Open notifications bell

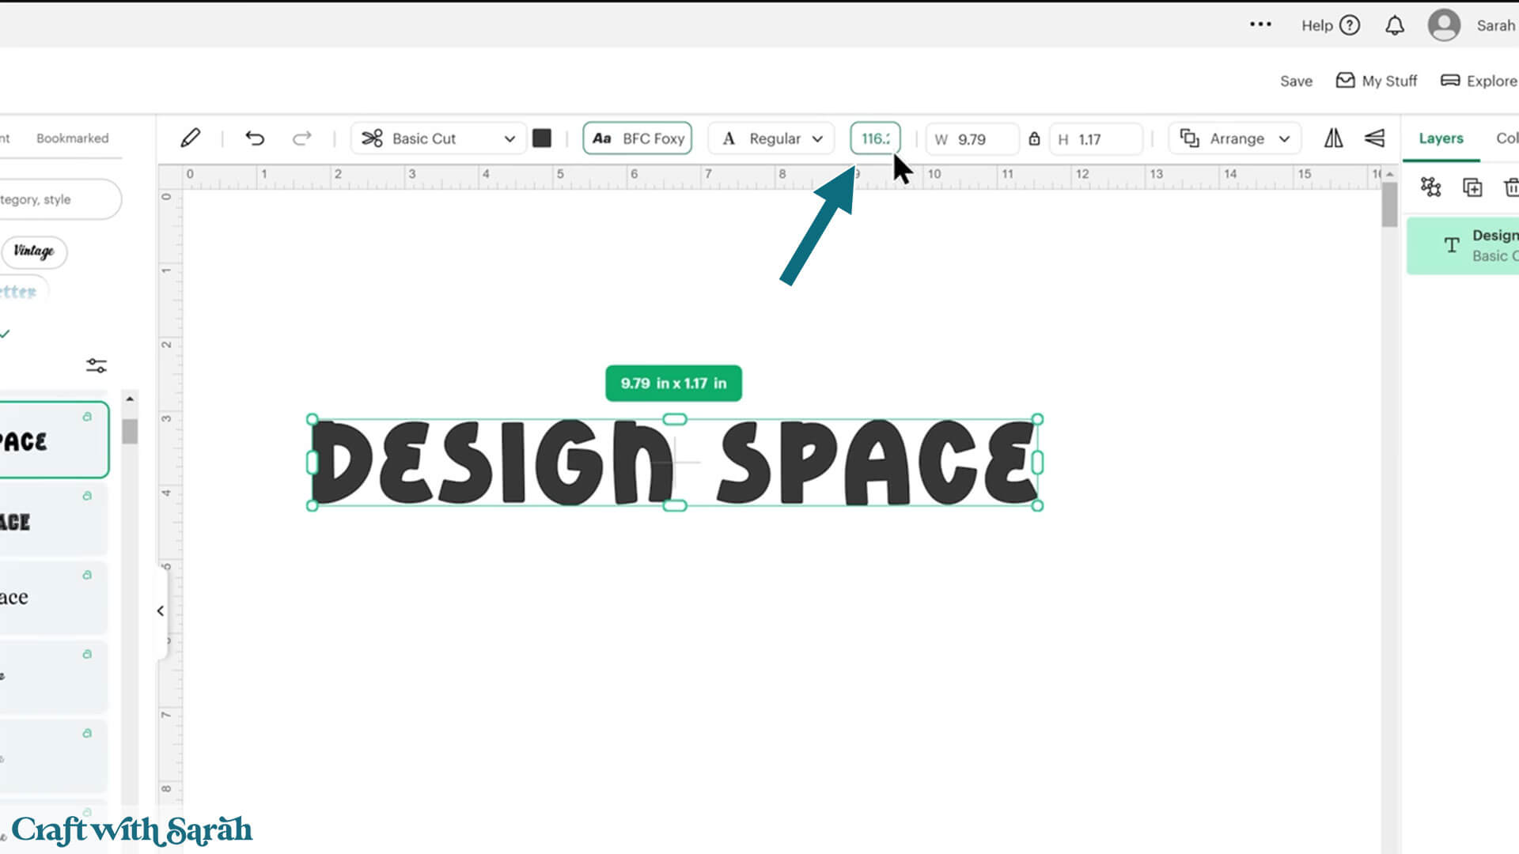[x=1394, y=26]
